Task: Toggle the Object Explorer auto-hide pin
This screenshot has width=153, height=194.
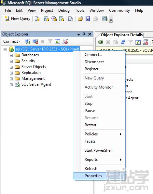Action: coord(84,34)
